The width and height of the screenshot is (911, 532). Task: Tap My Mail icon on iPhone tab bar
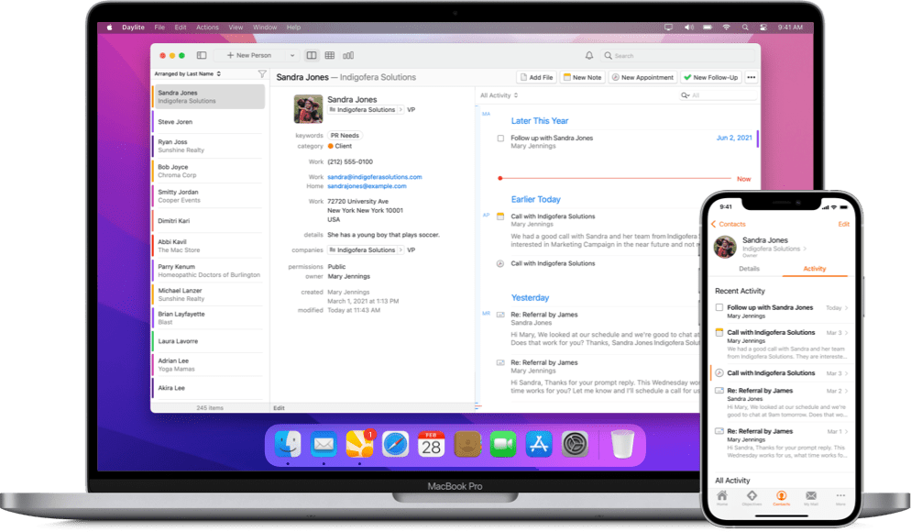point(811,497)
